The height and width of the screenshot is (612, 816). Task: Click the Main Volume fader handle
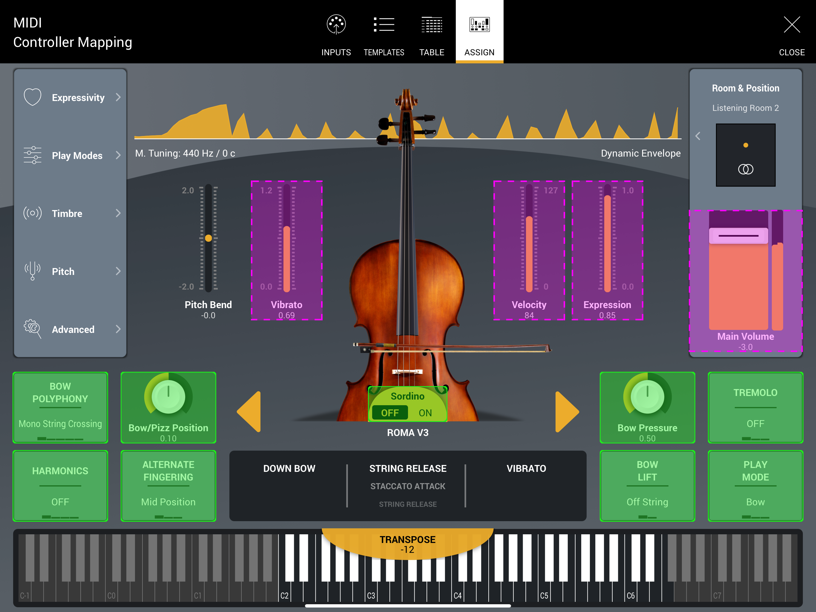(738, 235)
